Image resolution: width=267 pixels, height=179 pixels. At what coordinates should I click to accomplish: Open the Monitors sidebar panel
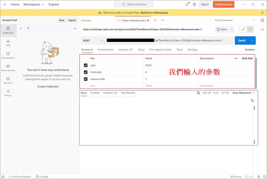[x=8, y=80]
